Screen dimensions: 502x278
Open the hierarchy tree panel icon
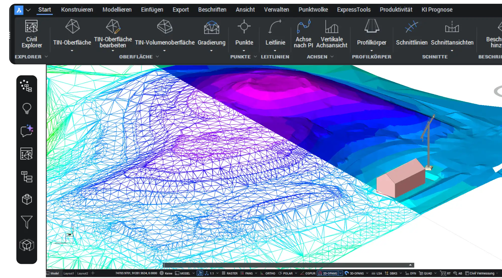coord(27,177)
